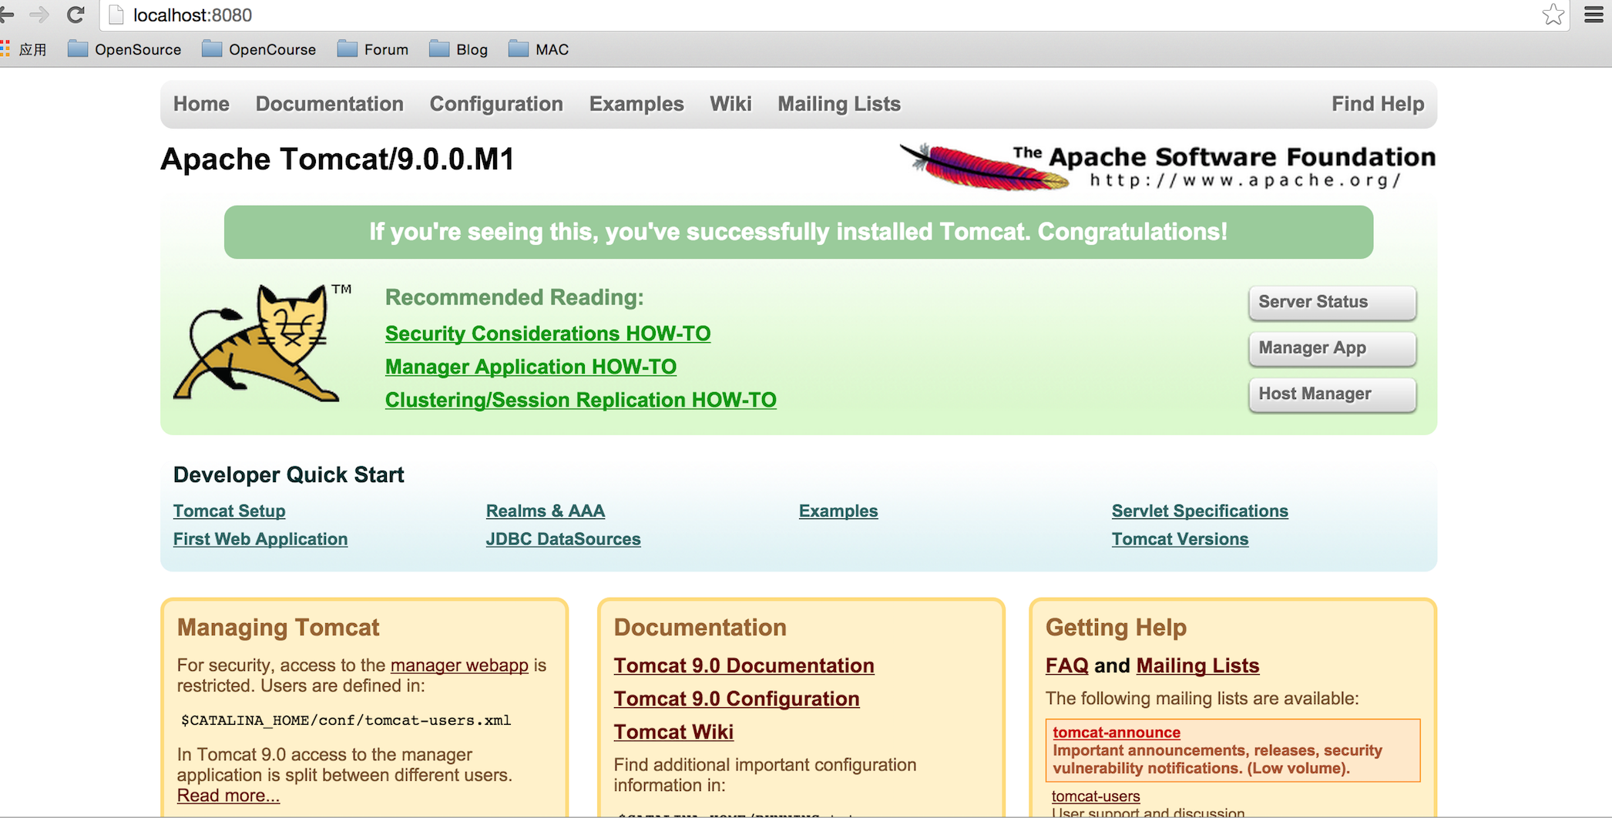Open the MAC bookmark folder

(x=539, y=49)
